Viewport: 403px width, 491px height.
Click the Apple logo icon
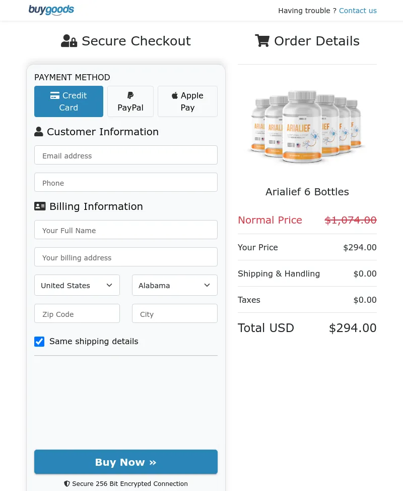[x=175, y=95]
